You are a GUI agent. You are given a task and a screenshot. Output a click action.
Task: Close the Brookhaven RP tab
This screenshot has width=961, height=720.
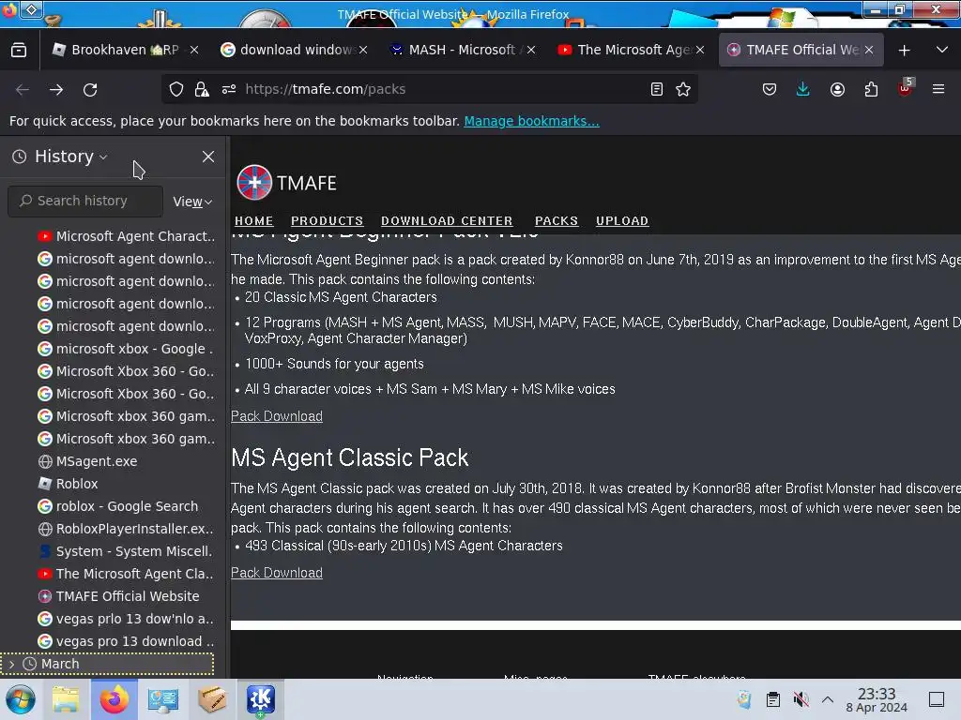(193, 50)
